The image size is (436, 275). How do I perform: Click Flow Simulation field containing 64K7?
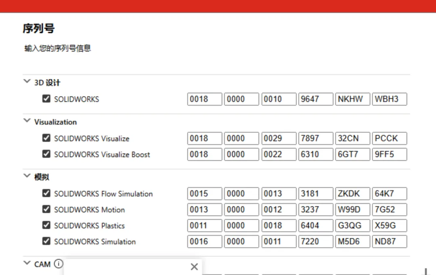[x=390, y=193]
